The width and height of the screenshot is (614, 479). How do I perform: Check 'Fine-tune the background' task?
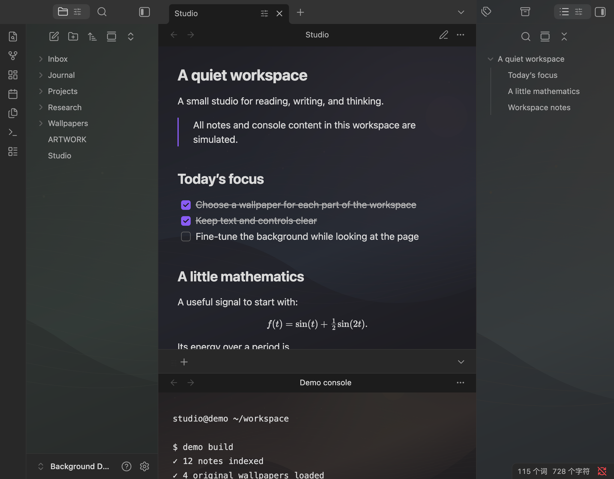pos(186,237)
